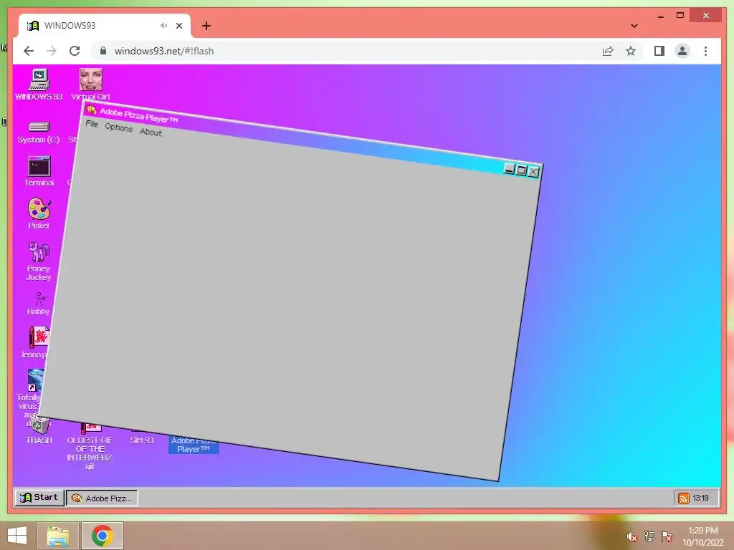
Task: Minimize the Adobe Pizza Player window
Action: click(x=509, y=169)
